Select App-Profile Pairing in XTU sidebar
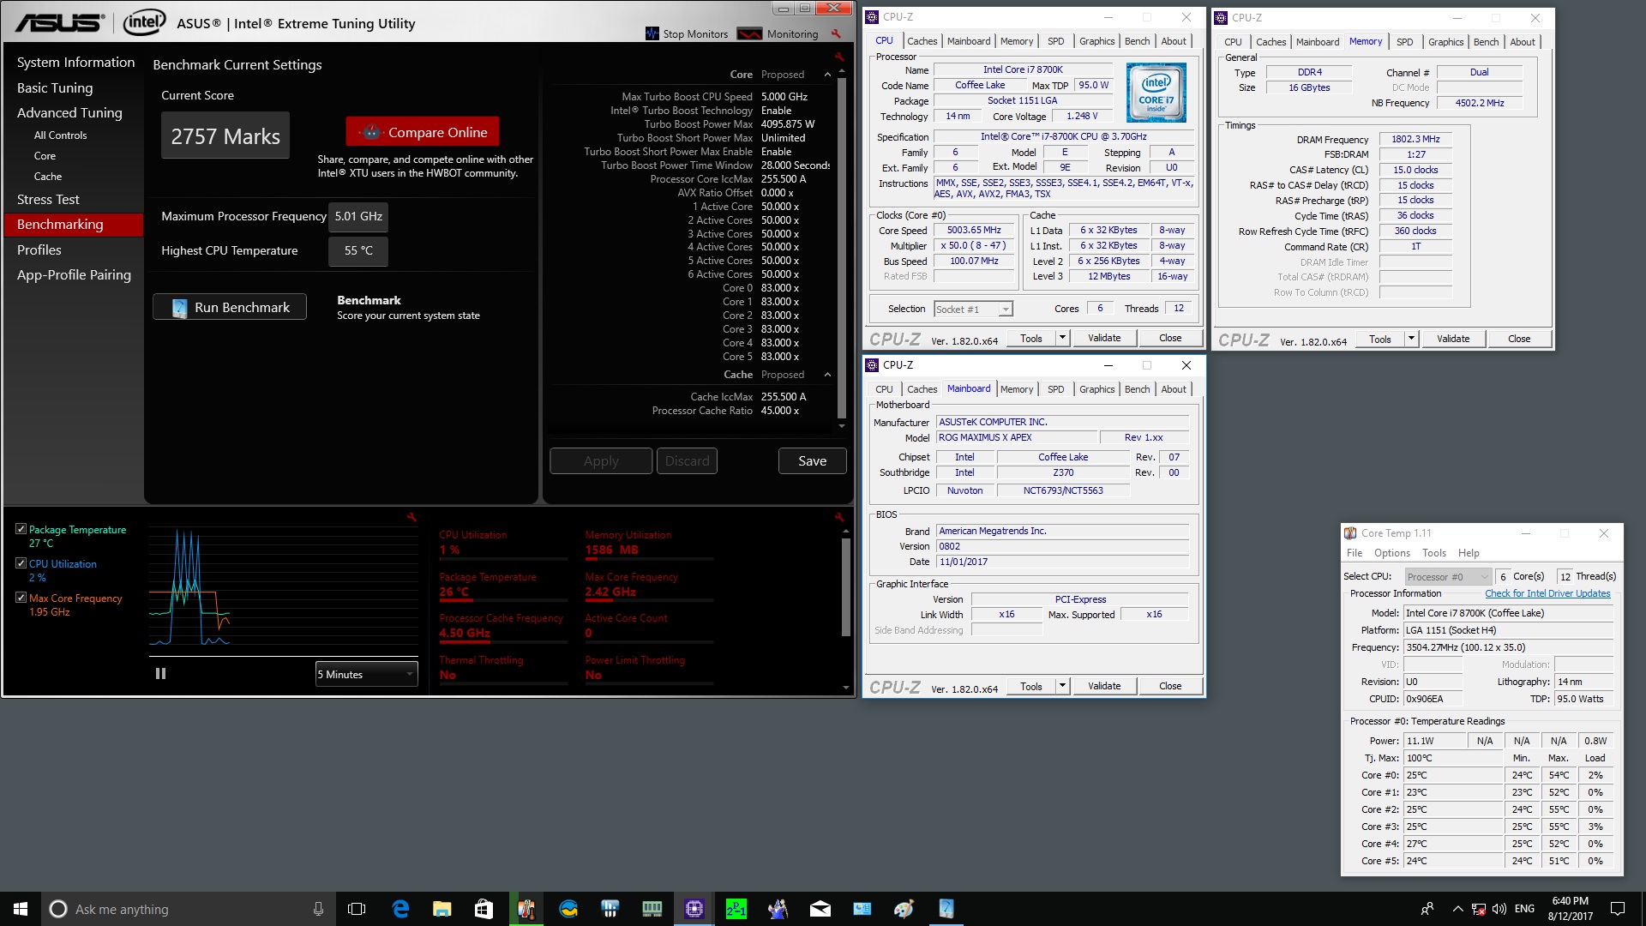The image size is (1646, 926). coord(74,274)
